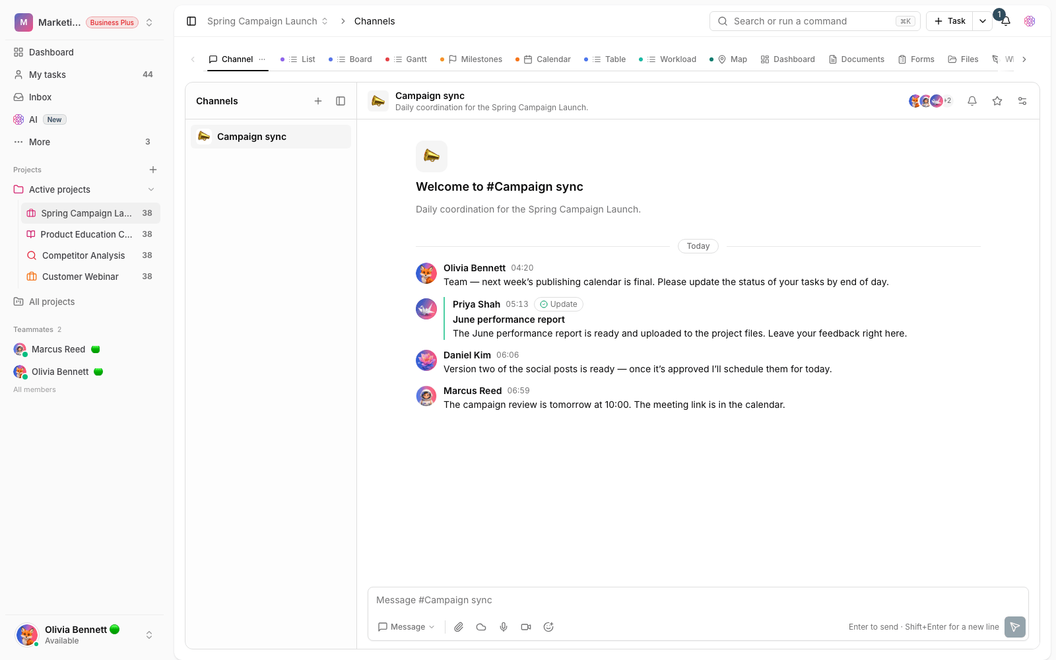Image resolution: width=1056 pixels, height=660 pixels.
Task: Send the message with paper plane
Action: coord(1015,627)
